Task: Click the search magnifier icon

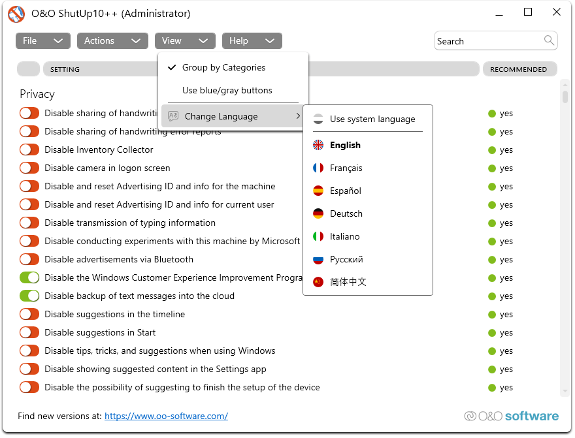Action: pos(549,41)
